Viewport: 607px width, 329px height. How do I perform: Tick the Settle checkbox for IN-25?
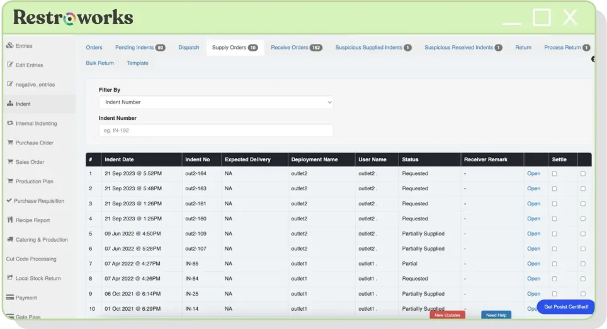(554, 294)
